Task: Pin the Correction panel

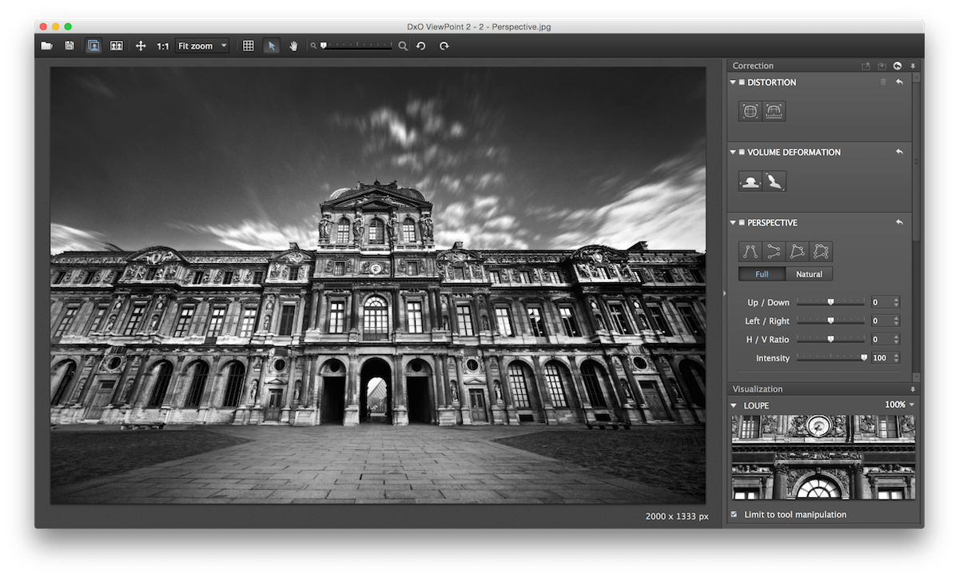Action: (913, 66)
